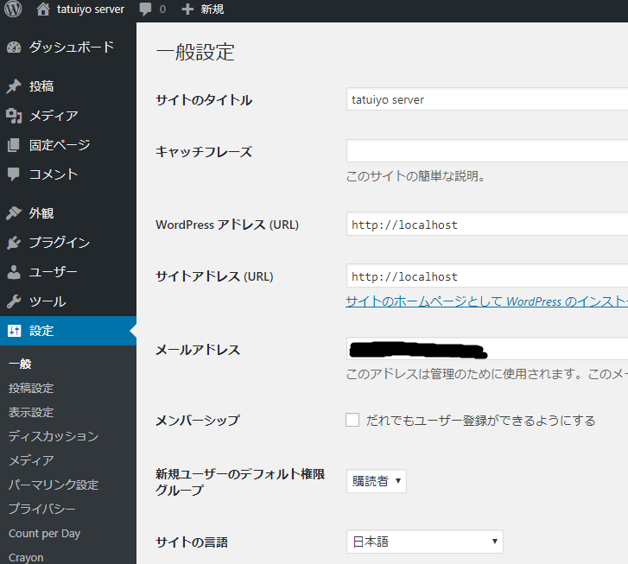
Task: Select 設定 in the sidebar
Action: (68, 331)
